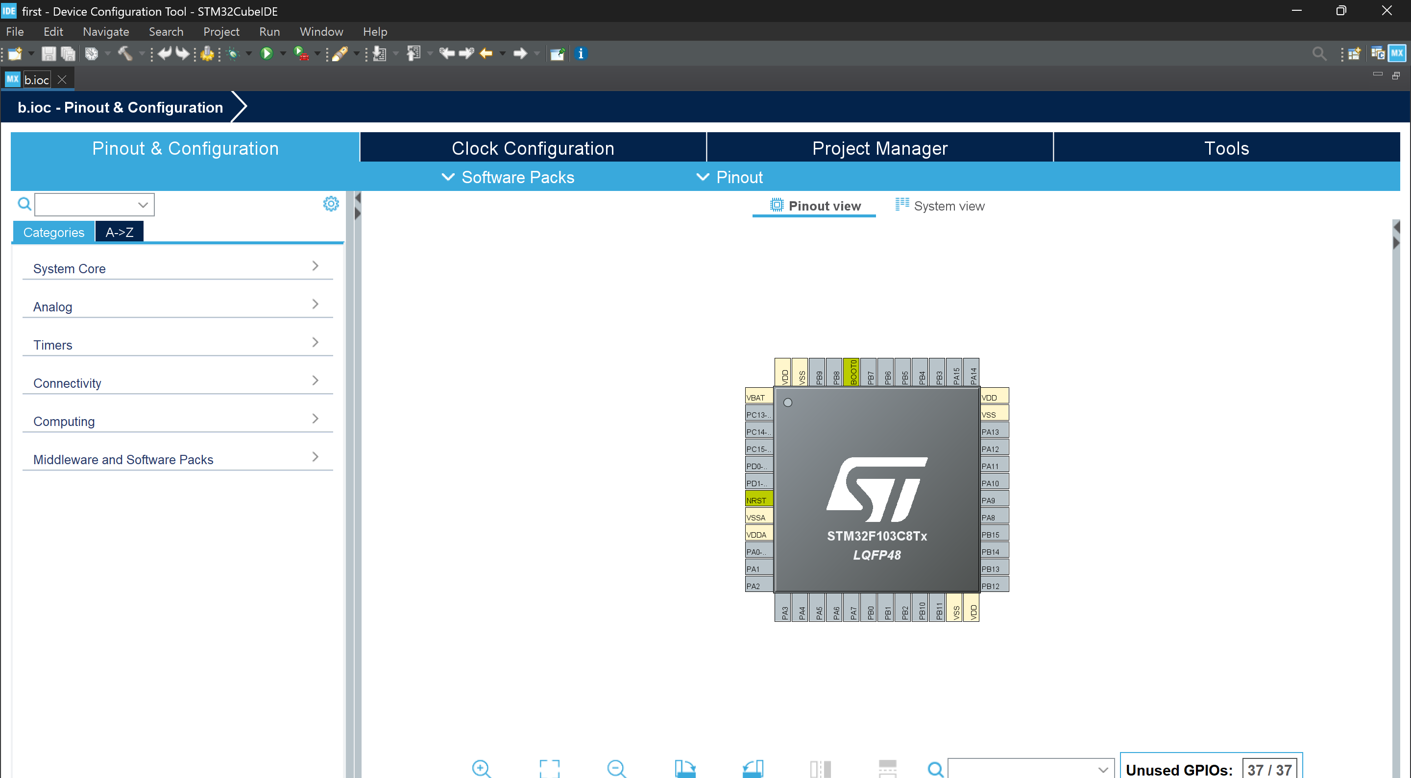Open the Debug configurations dropdown arrow
1411x778 pixels.
(249, 54)
